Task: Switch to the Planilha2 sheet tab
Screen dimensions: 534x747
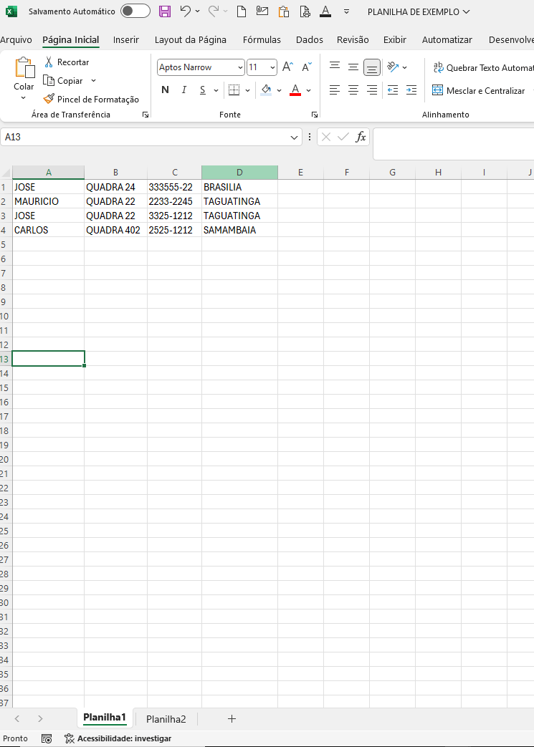Action: click(166, 719)
